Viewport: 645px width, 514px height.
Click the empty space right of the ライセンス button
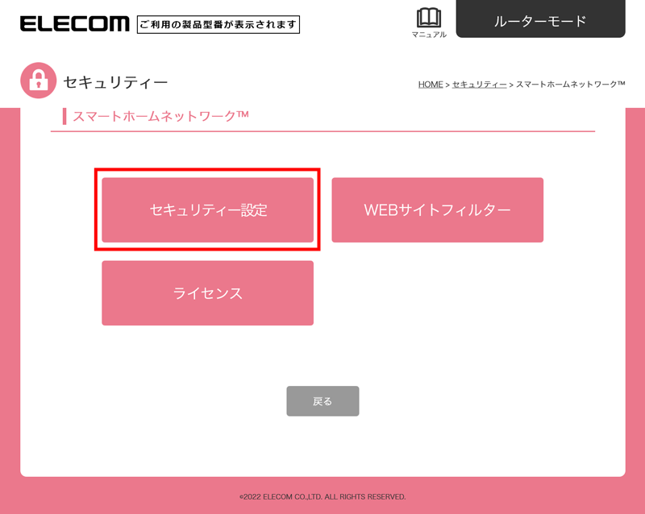437,292
